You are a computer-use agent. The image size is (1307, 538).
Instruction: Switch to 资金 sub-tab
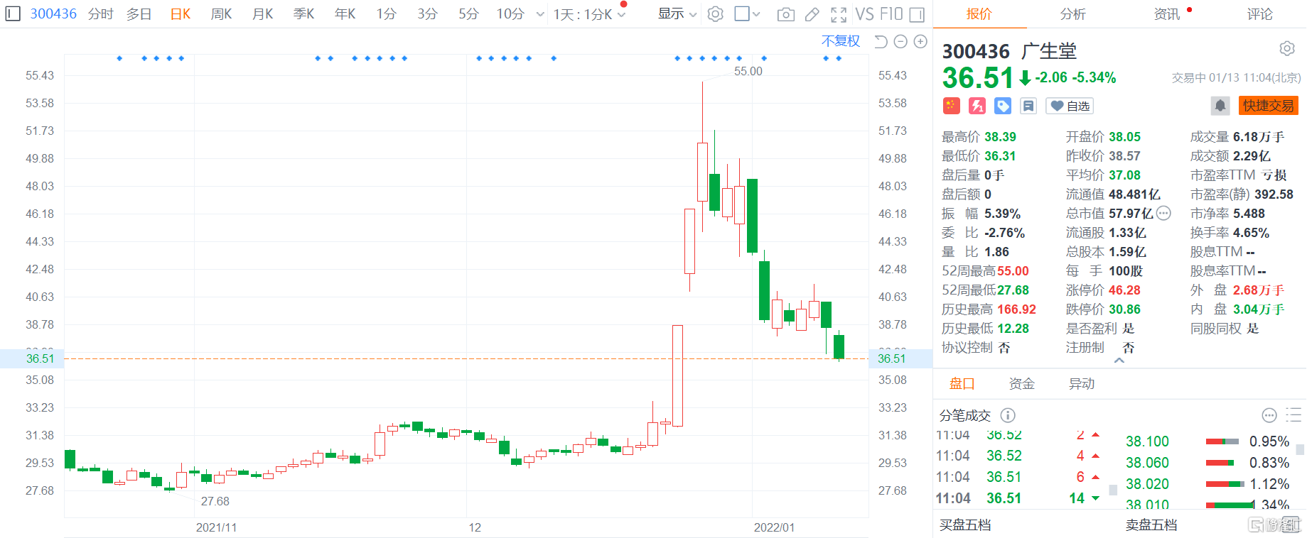1022,384
